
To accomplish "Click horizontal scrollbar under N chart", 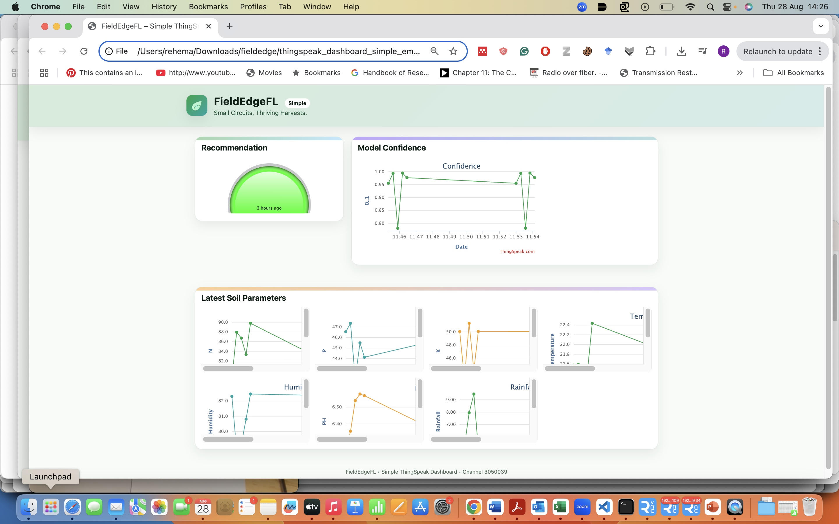I will pyautogui.click(x=228, y=368).
